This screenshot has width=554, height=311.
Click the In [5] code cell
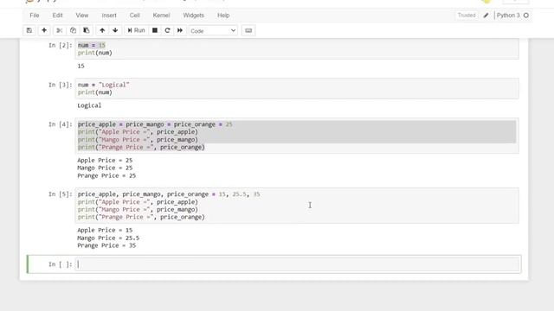click(297, 206)
